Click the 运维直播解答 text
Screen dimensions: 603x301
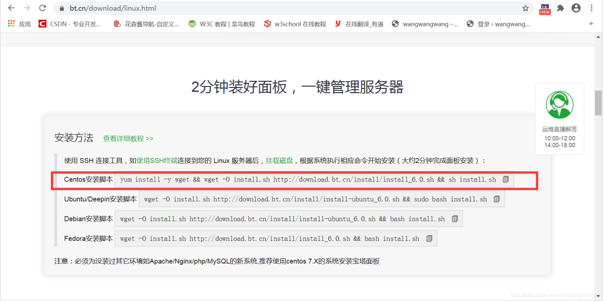tap(560, 129)
